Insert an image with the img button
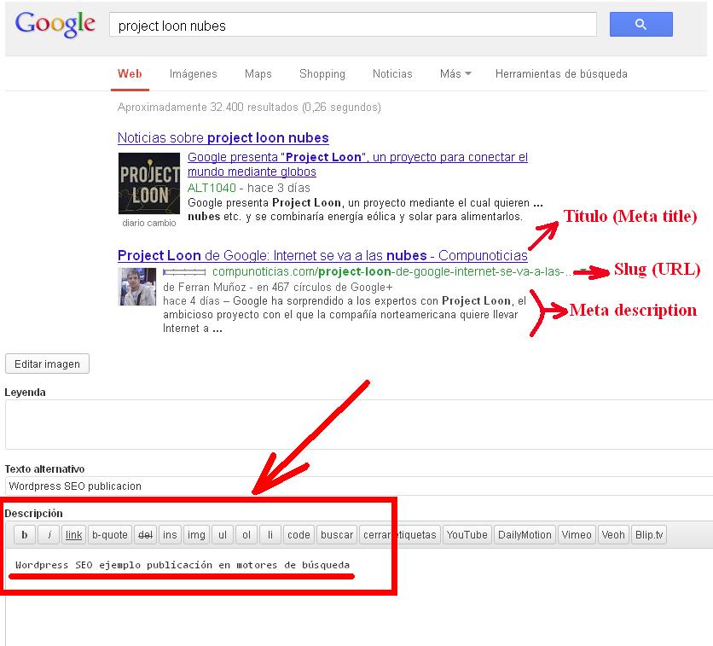This screenshot has width=713, height=646. (x=196, y=534)
